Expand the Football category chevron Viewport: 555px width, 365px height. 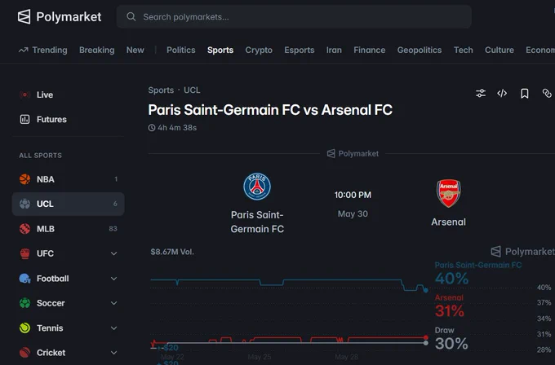coord(113,279)
